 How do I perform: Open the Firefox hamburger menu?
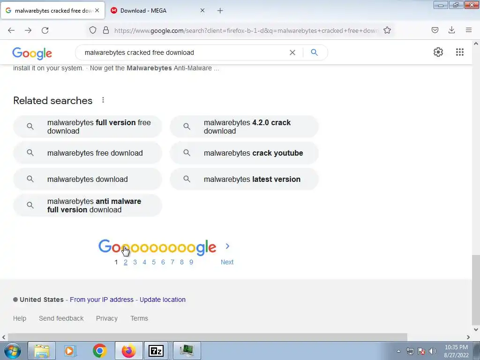point(468,30)
